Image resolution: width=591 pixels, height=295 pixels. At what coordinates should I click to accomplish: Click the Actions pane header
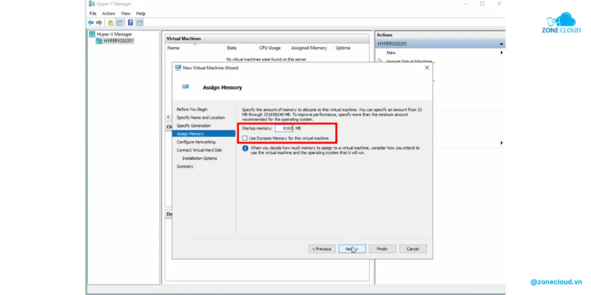pos(440,35)
